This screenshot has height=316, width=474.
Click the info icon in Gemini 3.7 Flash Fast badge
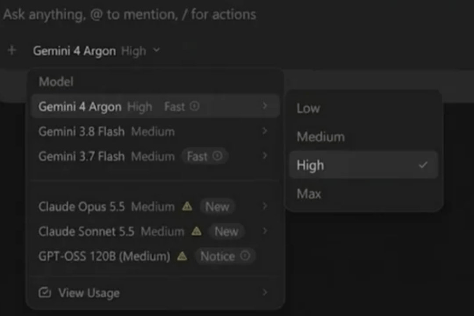(x=217, y=156)
